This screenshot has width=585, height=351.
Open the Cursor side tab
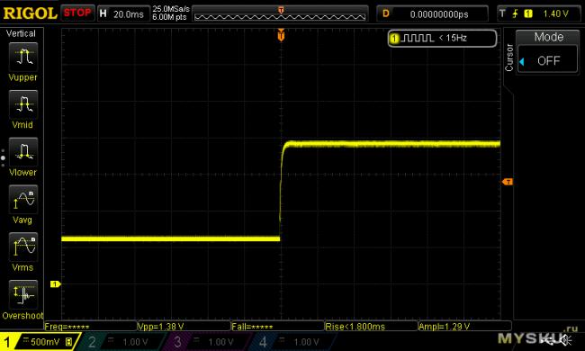click(x=508, y=58)
